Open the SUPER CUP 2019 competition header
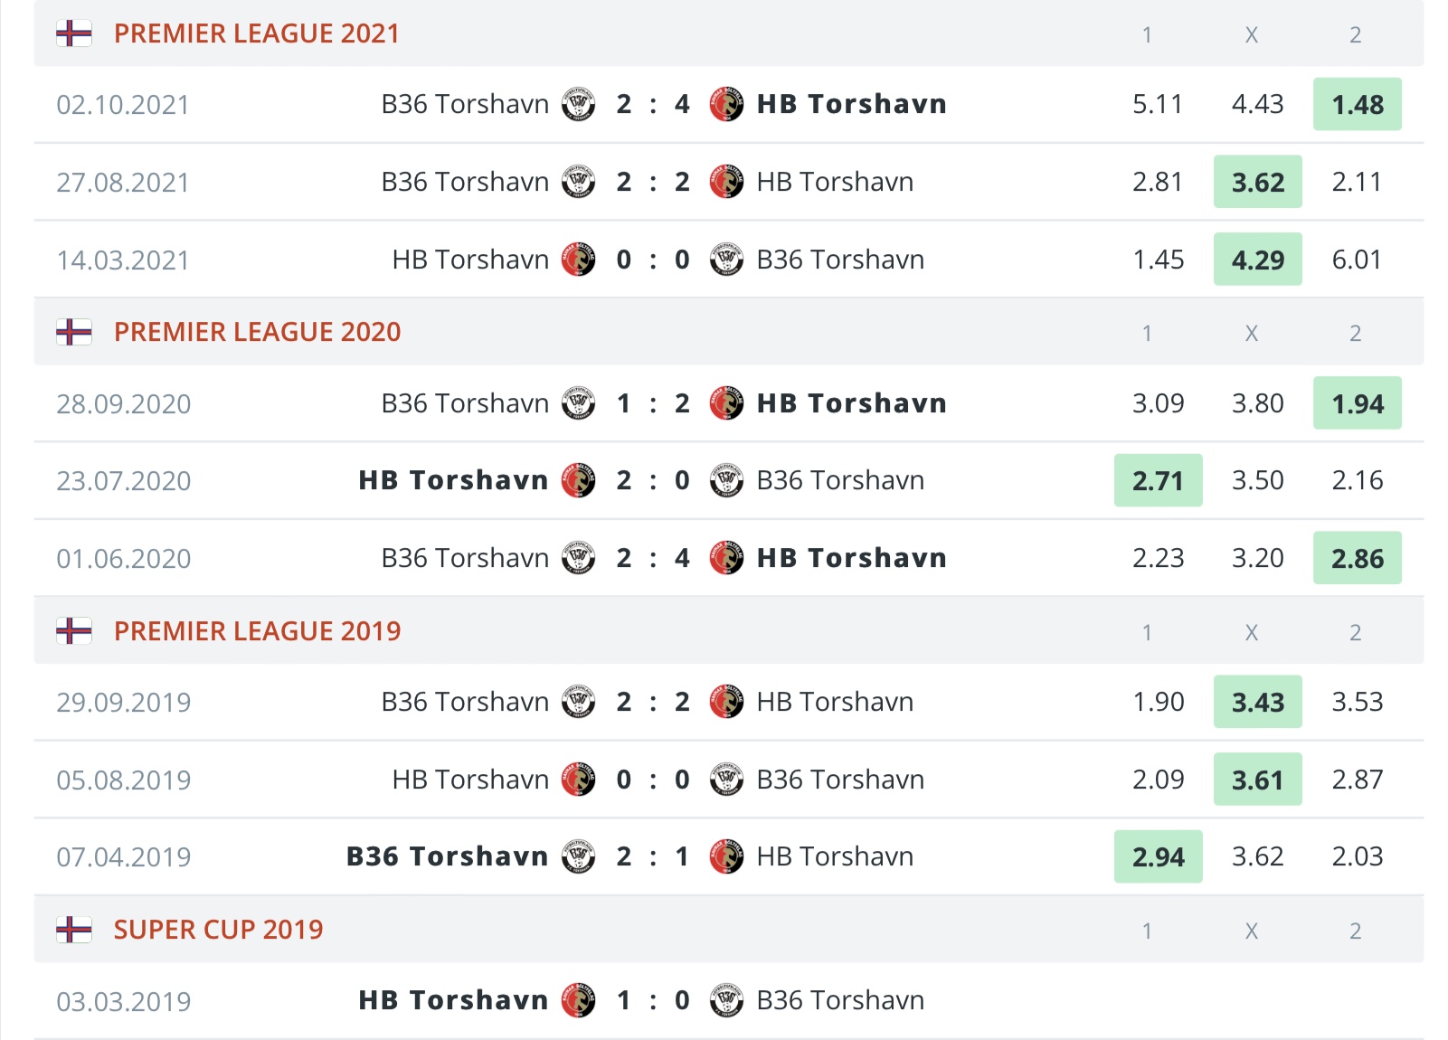 pyautogui.click(x=219, y=930)
